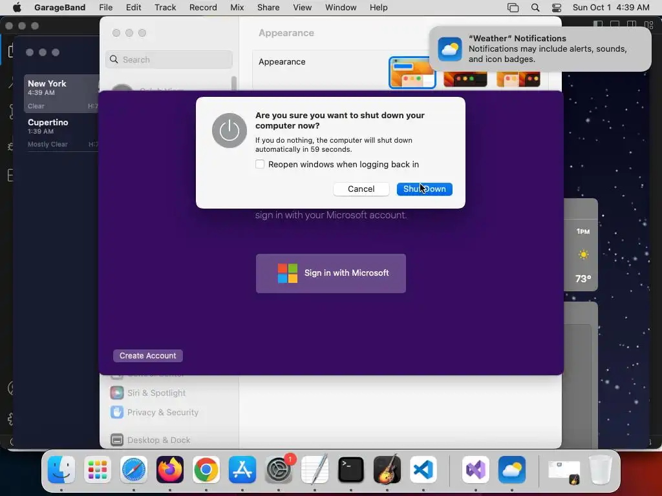Open TextEdit from the Dock
This screenshot has width=662, height=496.
point(315,470)
